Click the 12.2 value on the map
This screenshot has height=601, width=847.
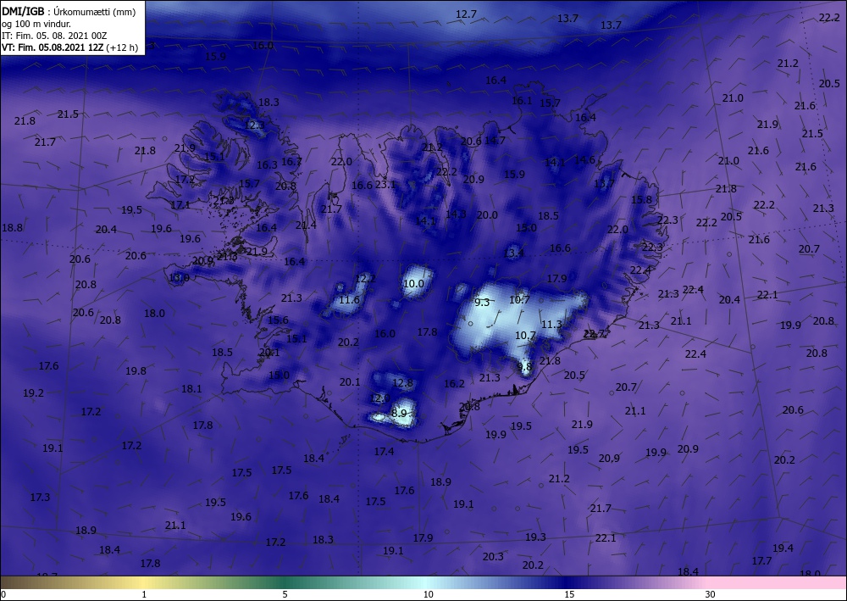point(365,279)
